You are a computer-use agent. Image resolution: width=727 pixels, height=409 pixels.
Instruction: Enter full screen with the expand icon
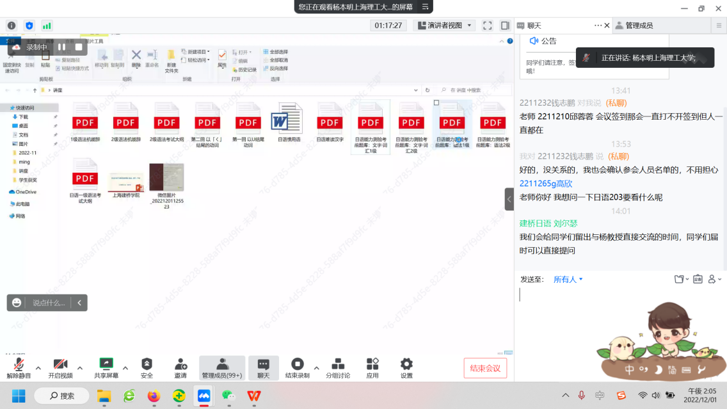(488, 26)
